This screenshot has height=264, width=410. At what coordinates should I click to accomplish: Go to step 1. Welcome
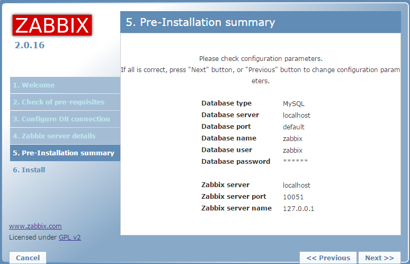coord(34,85)
